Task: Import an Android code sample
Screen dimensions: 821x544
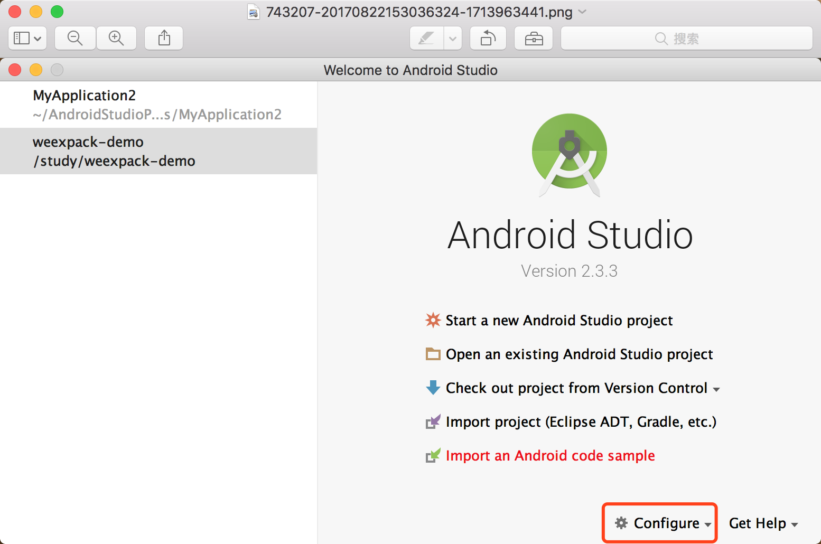Action: click(550, 455)
